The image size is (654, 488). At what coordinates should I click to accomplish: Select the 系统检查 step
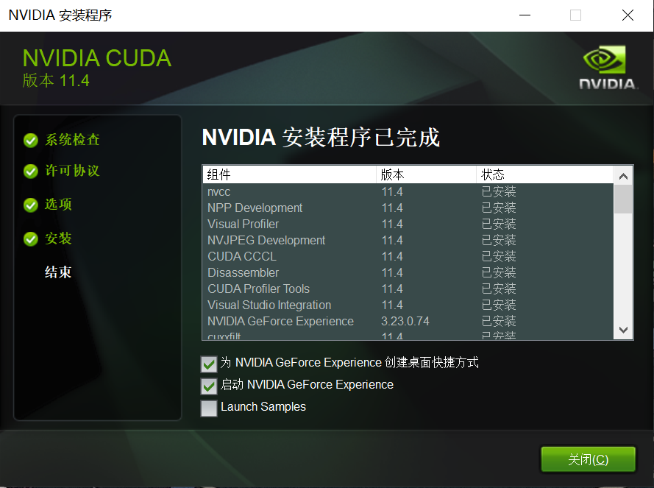(x=72, y=140)
